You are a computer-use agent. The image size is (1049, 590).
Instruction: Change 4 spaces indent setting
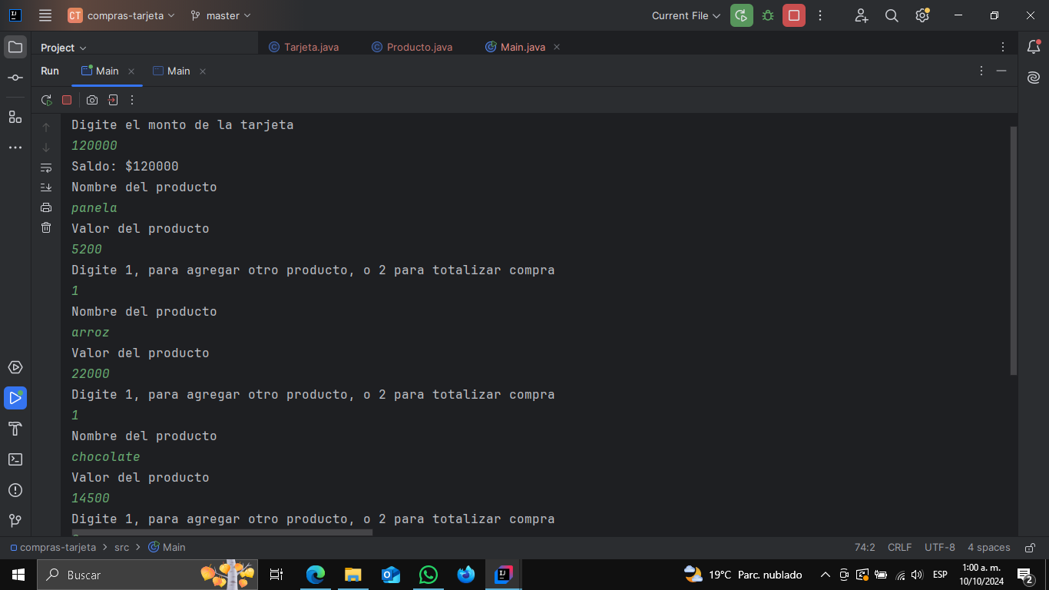tap(989, 548)
